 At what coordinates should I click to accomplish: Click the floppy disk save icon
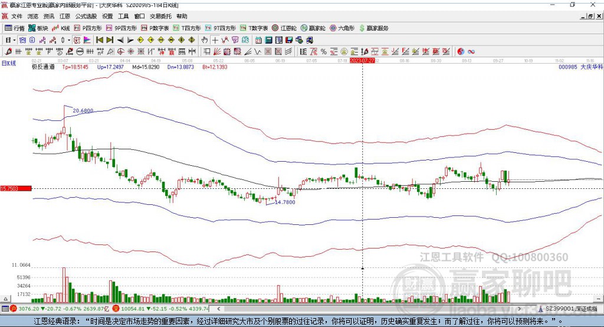[x=289, y=40]
